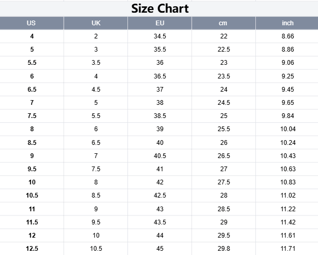
Task: Select the inch column header
Action: [287, 23]
